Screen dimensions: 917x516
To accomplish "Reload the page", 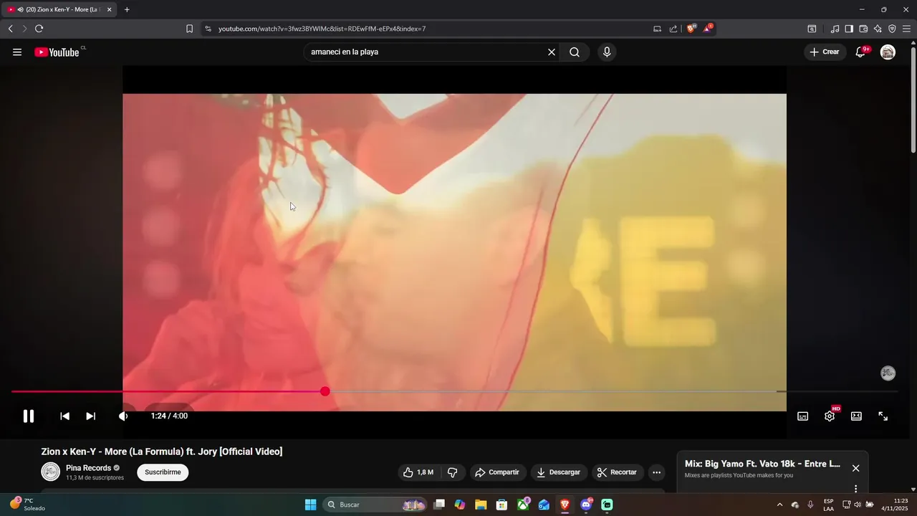I will [x=39, y=29].
